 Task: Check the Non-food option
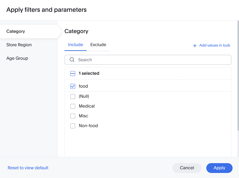click(73, 125)
